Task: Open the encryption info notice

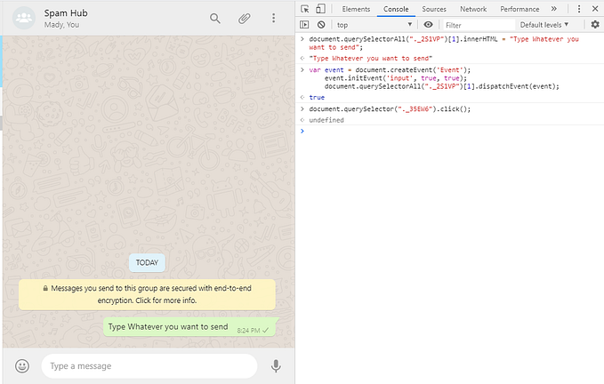Action: (147, 294)
